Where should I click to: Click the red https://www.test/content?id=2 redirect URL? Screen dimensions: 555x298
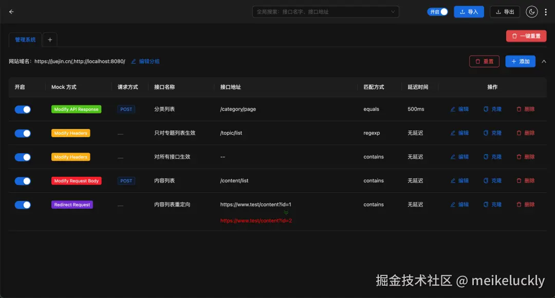[256, 220]
